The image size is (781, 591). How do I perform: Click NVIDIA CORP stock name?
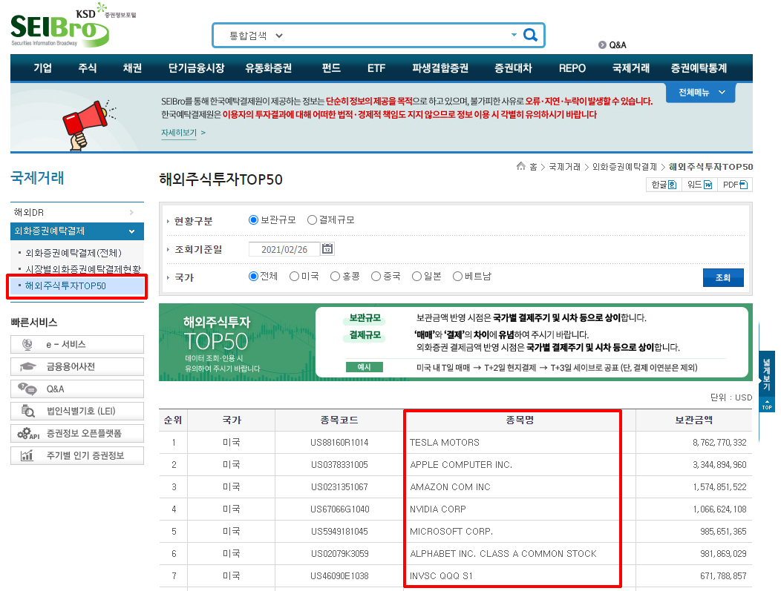[x=437, y=509]
